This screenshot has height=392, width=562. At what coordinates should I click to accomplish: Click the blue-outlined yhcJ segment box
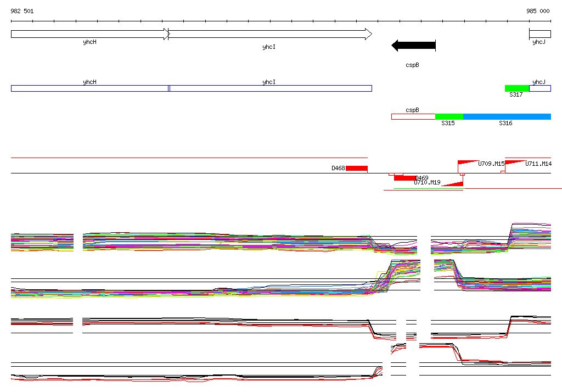[x=540, y=88]
